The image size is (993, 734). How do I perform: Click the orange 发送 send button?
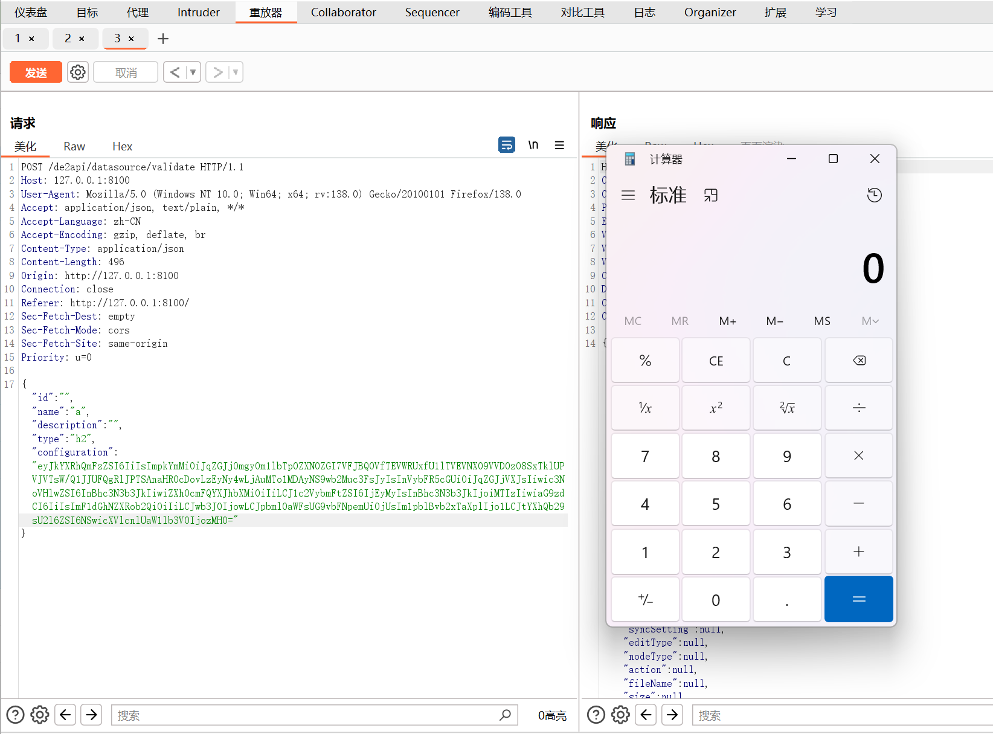coord(36,72)
